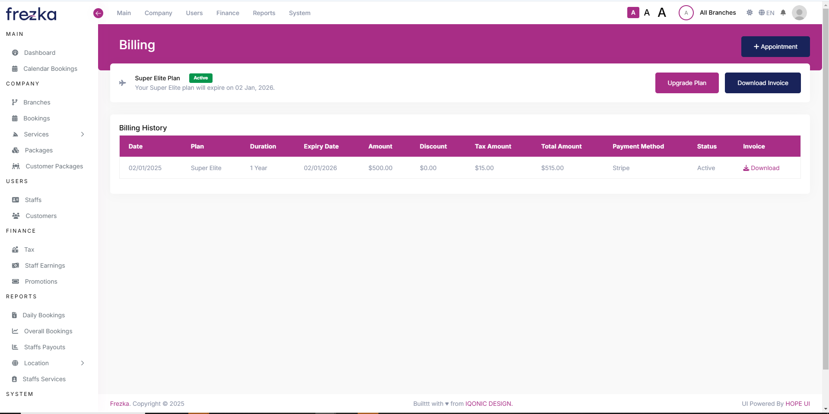Select the Dashboard icon in sidebar
This screenshot has height=414, width=829.
15,53
